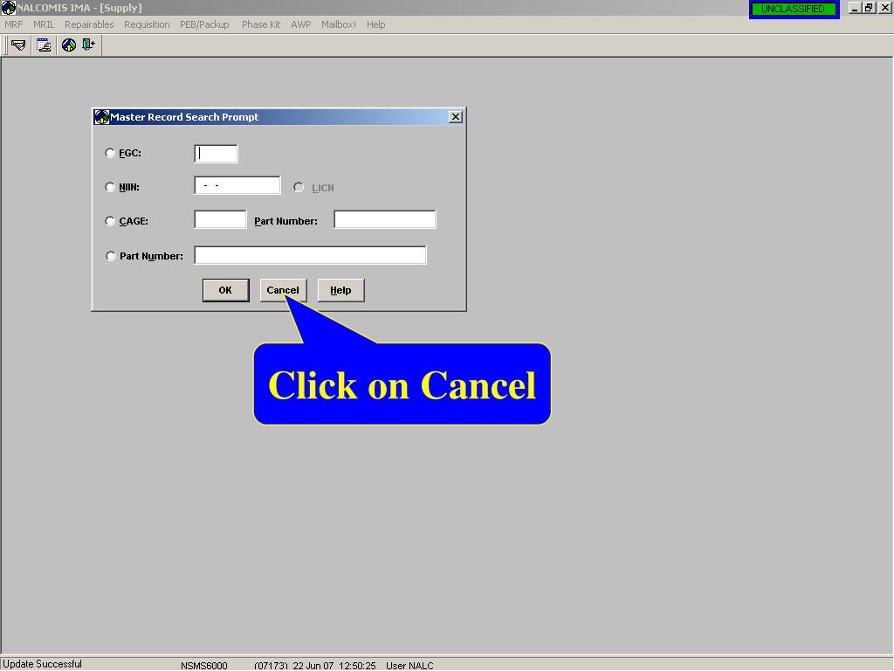Click the 'NSMS6000' status bar text
894x671 pixels.
204,665
